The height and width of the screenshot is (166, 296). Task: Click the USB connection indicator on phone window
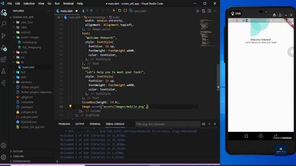coord(236,13)
